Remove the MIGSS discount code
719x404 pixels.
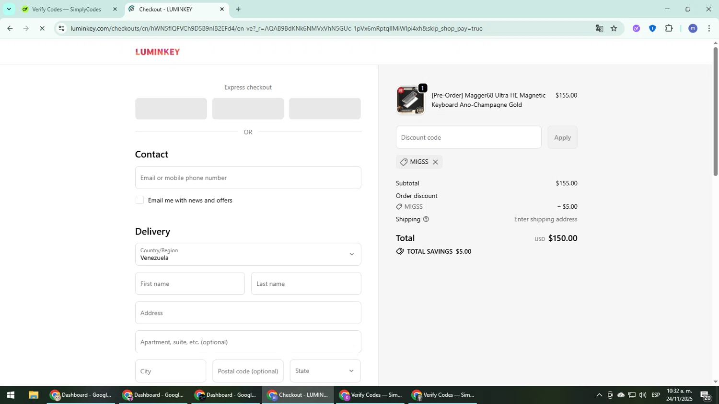tap(435, 162)
